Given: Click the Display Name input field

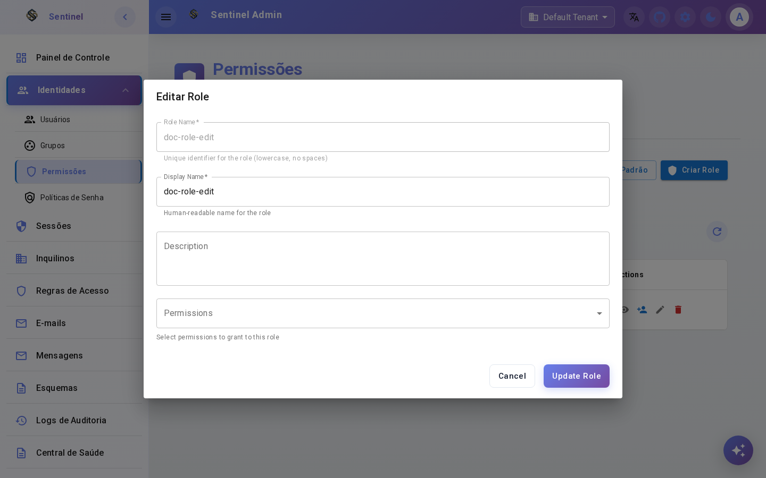Looking at the screenshot, I should [383, 192].
